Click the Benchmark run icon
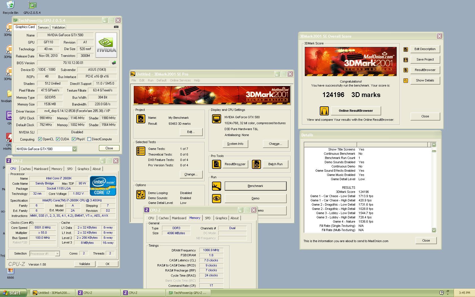 [x=217, y=186]
